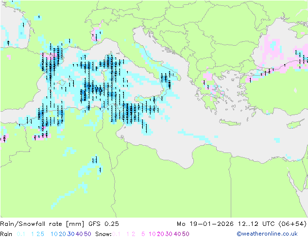Select the rain legend value 30
Image resolution: width=308 pixels, height=238 pixels.
click(x=71, y=234)
